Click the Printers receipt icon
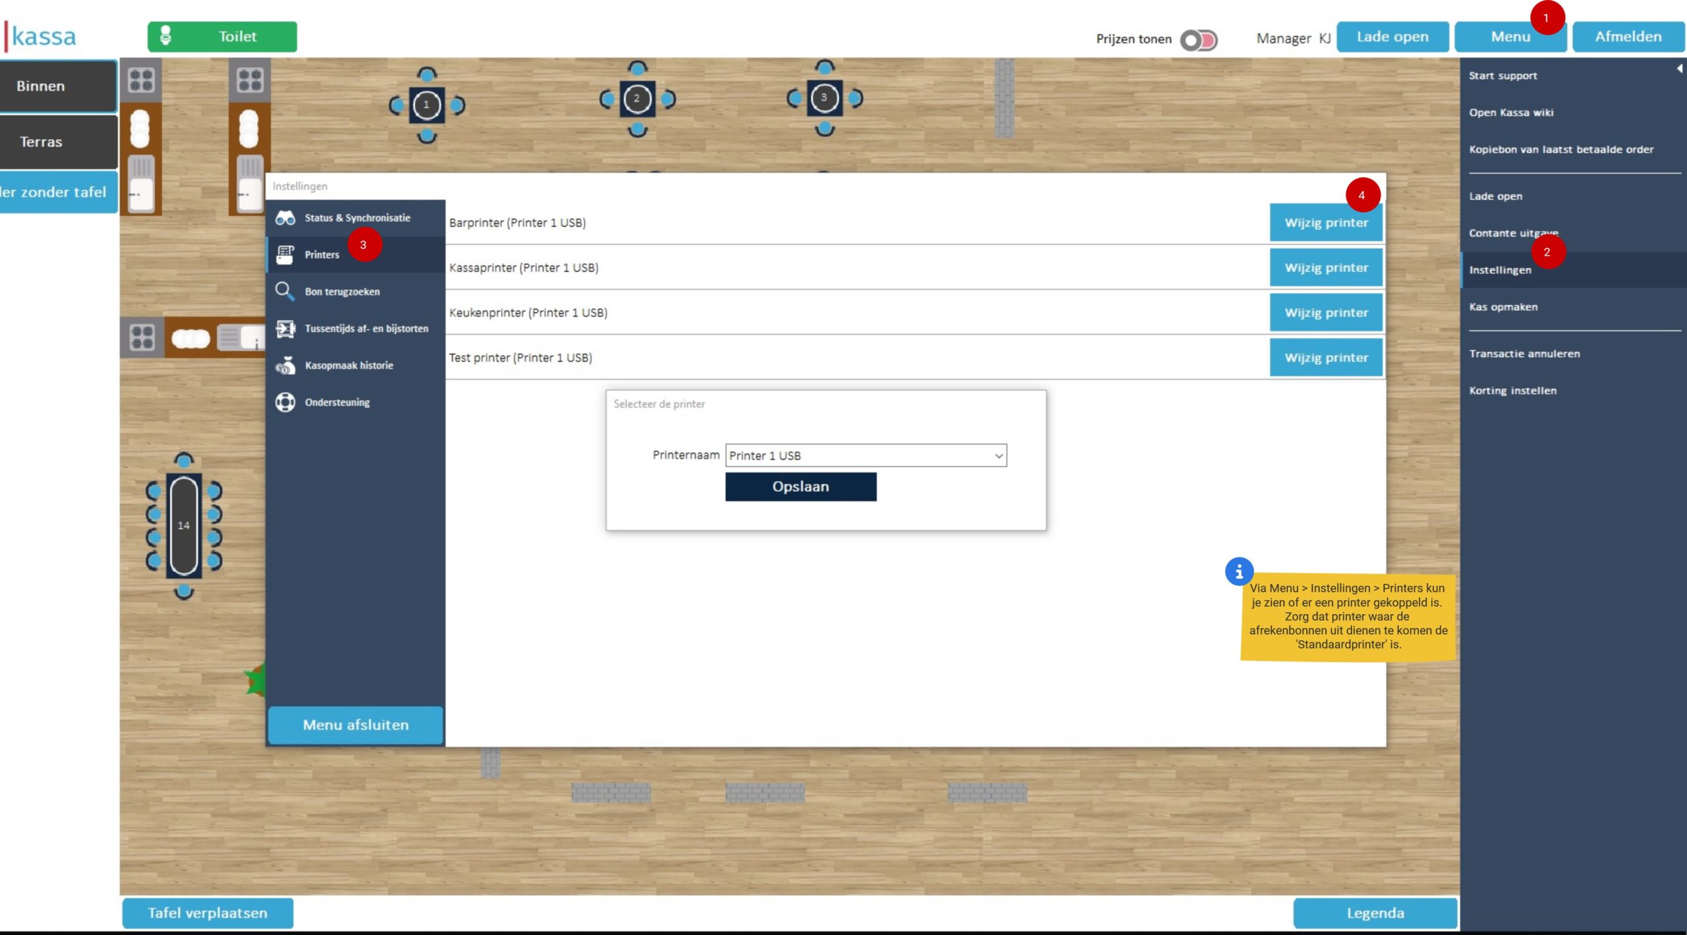This screenshot has height=935, width=1687. point(285,254)
